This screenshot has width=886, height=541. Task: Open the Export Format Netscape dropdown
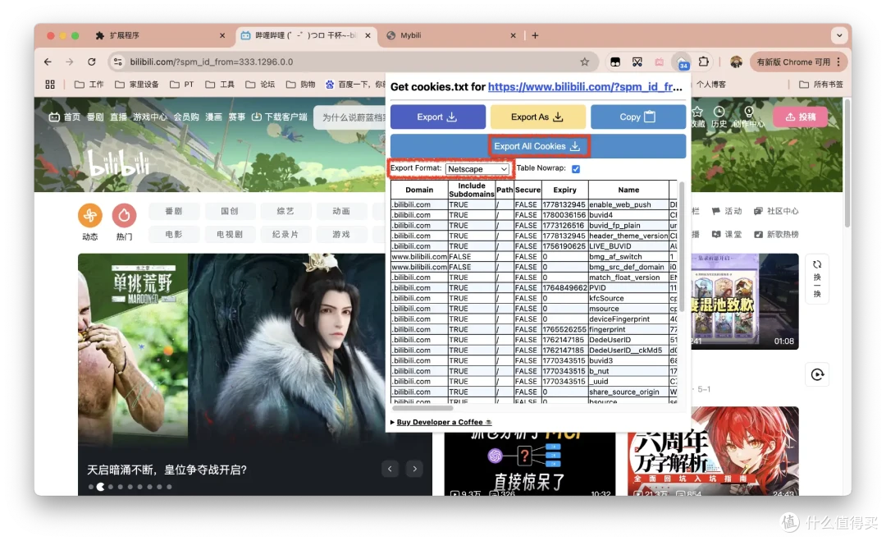click(478, 167)
